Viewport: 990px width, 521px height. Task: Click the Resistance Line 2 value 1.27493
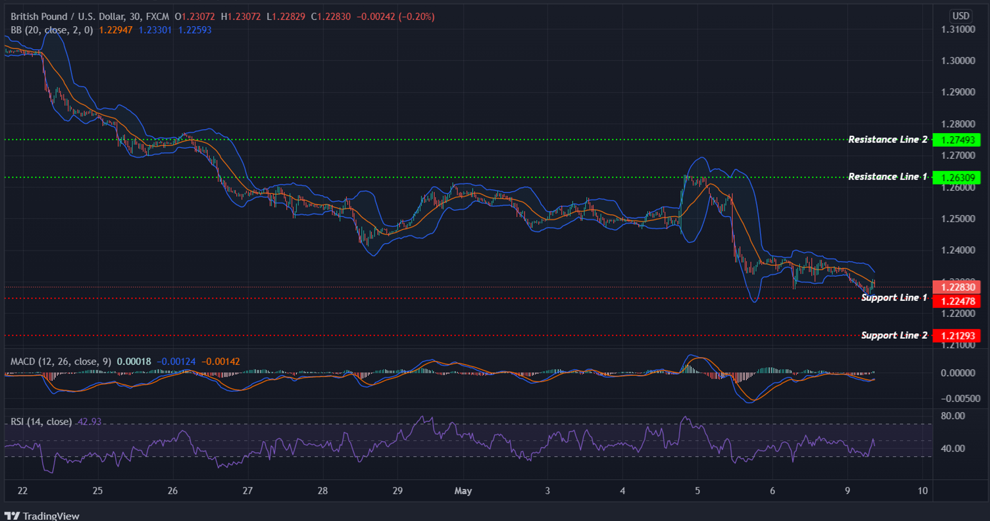click(x=958, y=140)
